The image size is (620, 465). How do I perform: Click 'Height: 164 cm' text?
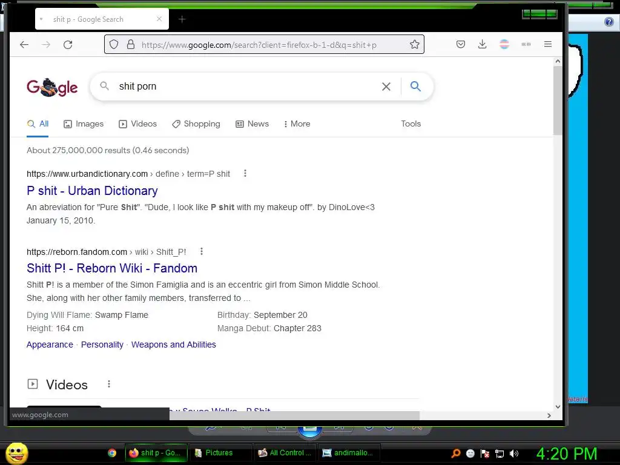point(55,328)
